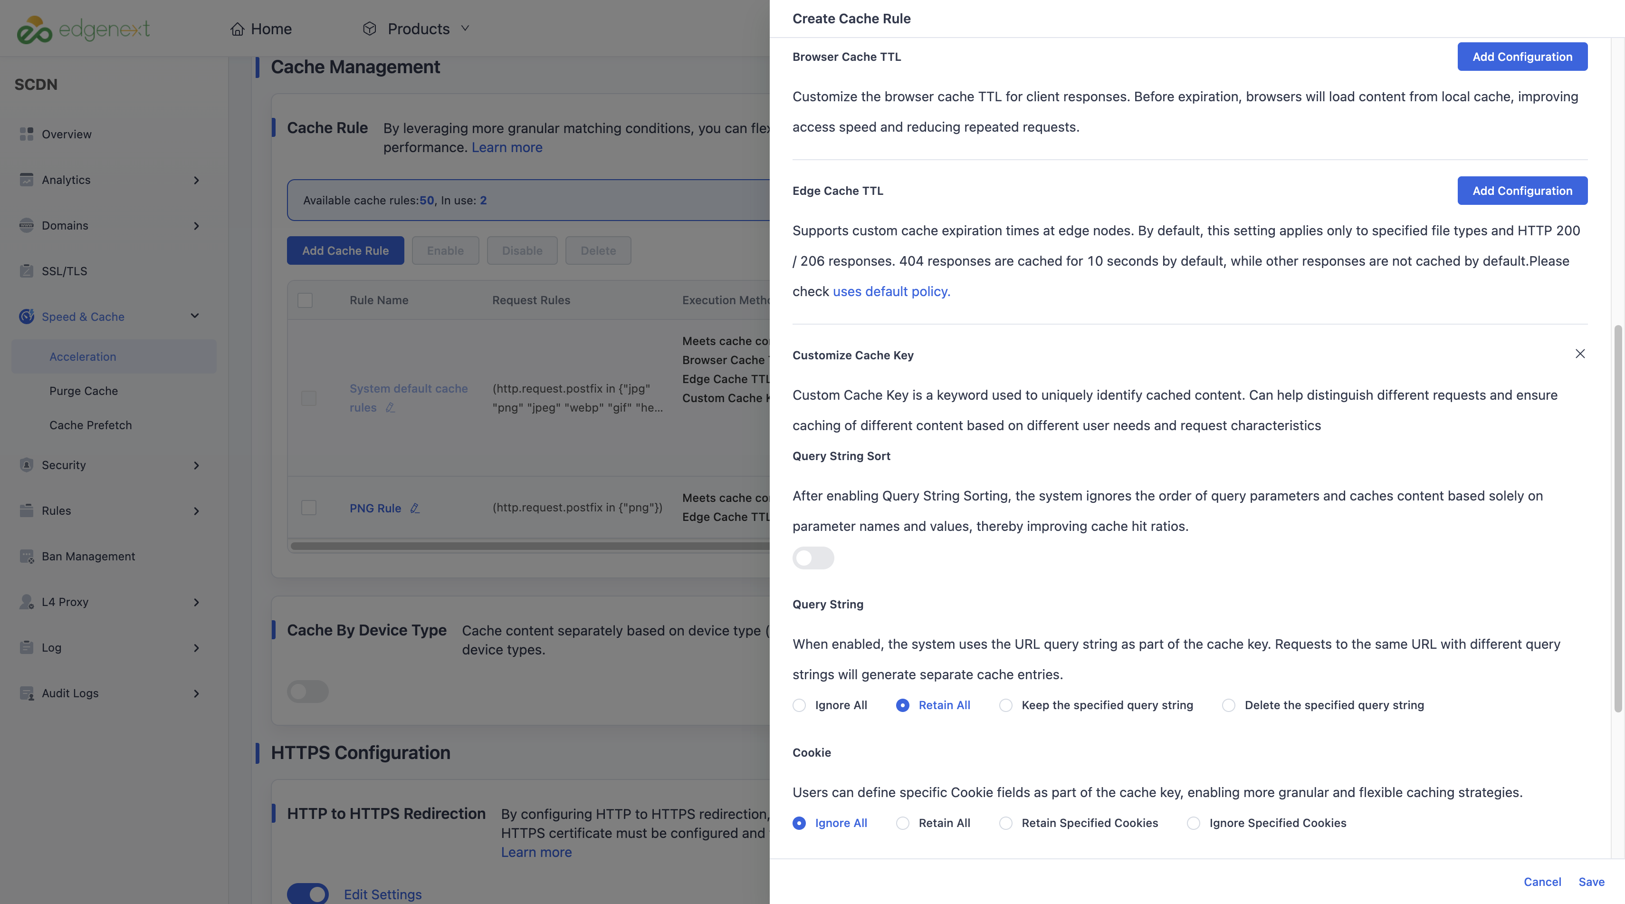This screenshot has height=904, width=1625.
Task: Click the Save button
Action: [1591, 882]
